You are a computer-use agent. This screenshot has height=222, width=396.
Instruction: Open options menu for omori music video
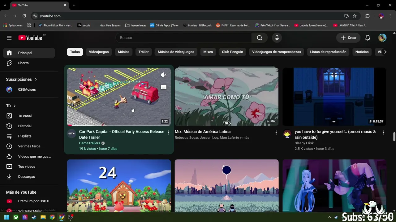[x=384, y=133]
